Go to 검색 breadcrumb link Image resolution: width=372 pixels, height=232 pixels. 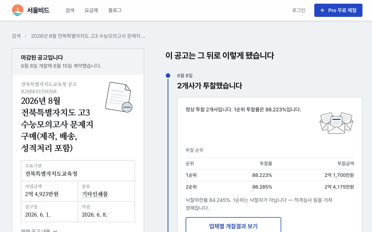[16, 36]
